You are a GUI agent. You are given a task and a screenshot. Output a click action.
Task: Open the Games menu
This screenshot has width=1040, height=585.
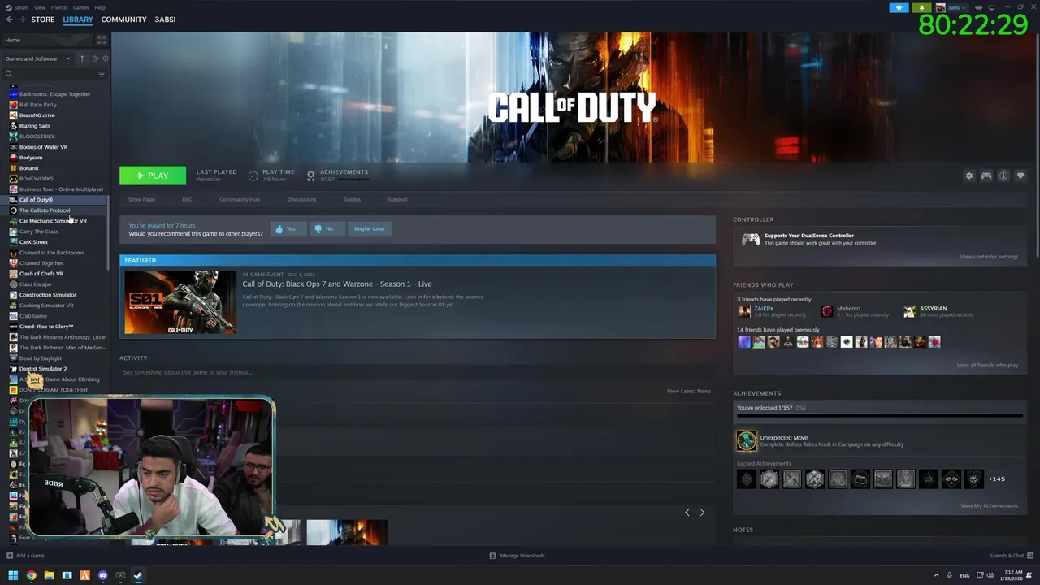click(x=80, y=7)
